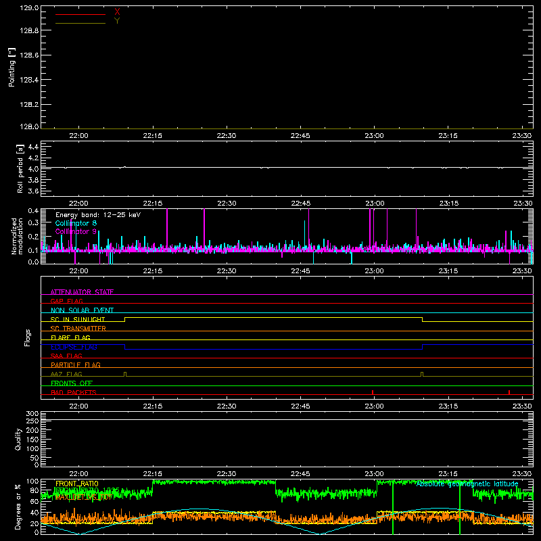
Task: Click the 129.0 tick on the Pointing axis
Action: pos(29,8)
